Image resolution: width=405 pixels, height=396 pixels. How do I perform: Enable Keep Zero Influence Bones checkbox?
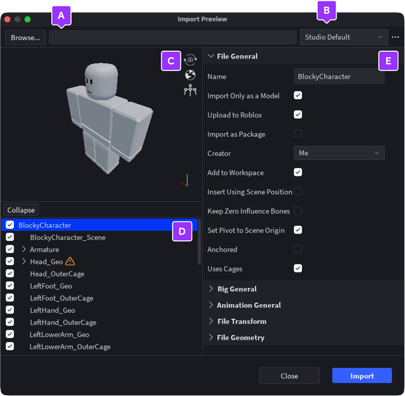(x=298, y=211)
